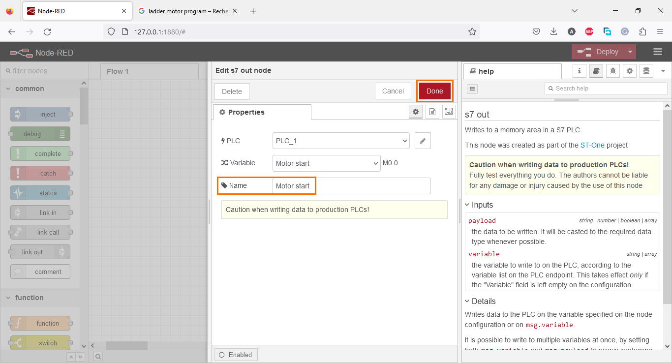Open the debug messages sidebar panel
Screen dimensions: 672x363
pyautogui.click(x=612, y=71)
